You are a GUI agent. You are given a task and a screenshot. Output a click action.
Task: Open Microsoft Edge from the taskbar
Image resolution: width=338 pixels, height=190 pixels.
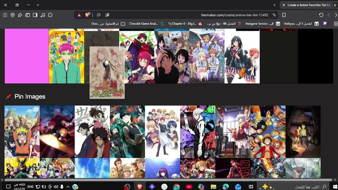point(226,187)
